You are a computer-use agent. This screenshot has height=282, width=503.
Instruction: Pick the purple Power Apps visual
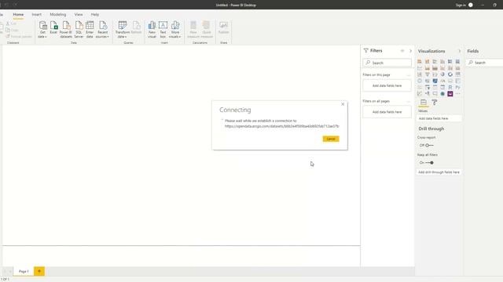pos(450,94)
